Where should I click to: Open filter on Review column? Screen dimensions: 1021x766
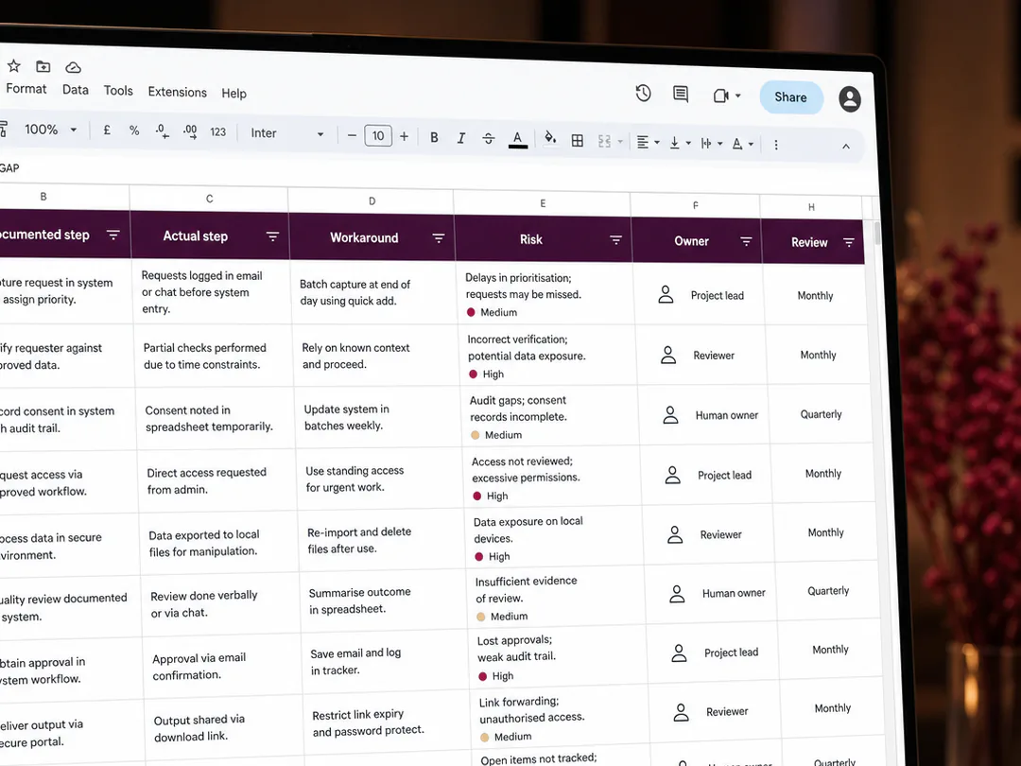tap(848, 243)
